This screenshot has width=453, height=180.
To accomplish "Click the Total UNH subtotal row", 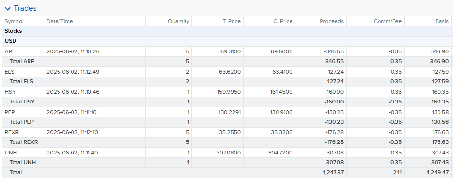I will click(x=226, y=163).
